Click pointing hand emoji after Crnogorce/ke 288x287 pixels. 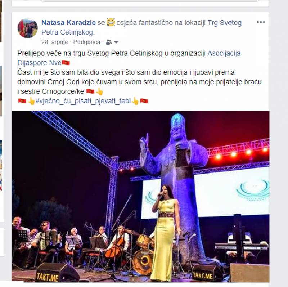tap(99, 91)
